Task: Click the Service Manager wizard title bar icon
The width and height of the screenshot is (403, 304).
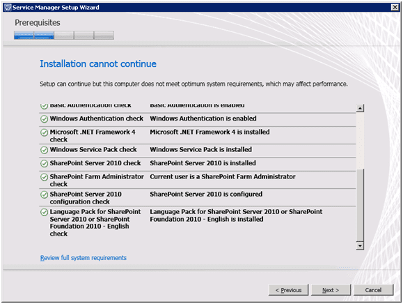Action: tap(8, 7)
